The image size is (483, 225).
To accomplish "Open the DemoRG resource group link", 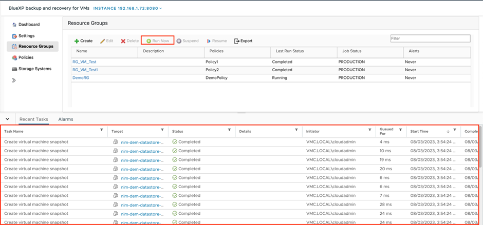I will (x=81, y=78).
